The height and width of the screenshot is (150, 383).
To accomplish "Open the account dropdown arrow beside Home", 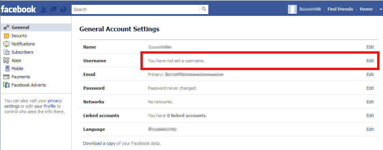I will [380, 9].
